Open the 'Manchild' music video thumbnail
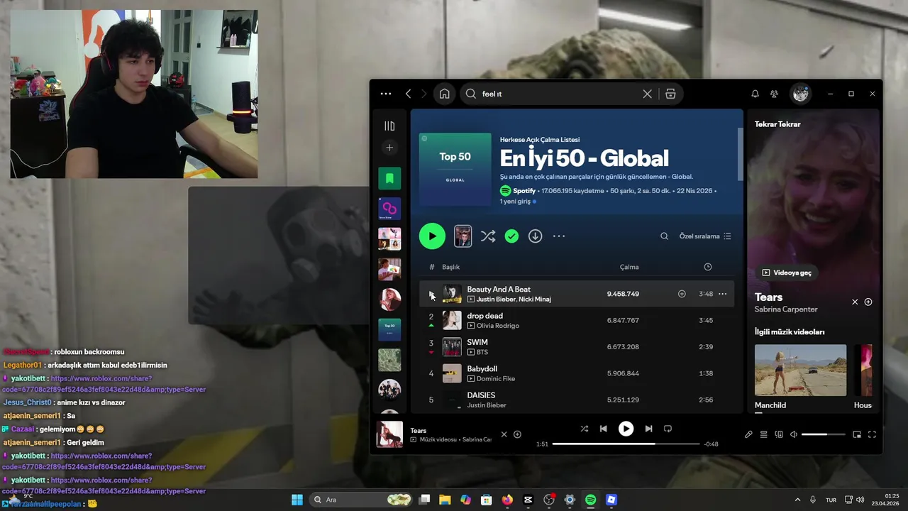The height and width of the screenshot is (511, 908). (x=800, y=370)
